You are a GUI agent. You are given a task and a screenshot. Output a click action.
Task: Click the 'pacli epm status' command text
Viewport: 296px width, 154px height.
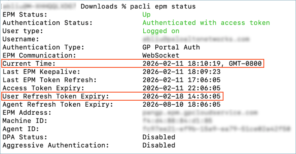tap(163, 6)
